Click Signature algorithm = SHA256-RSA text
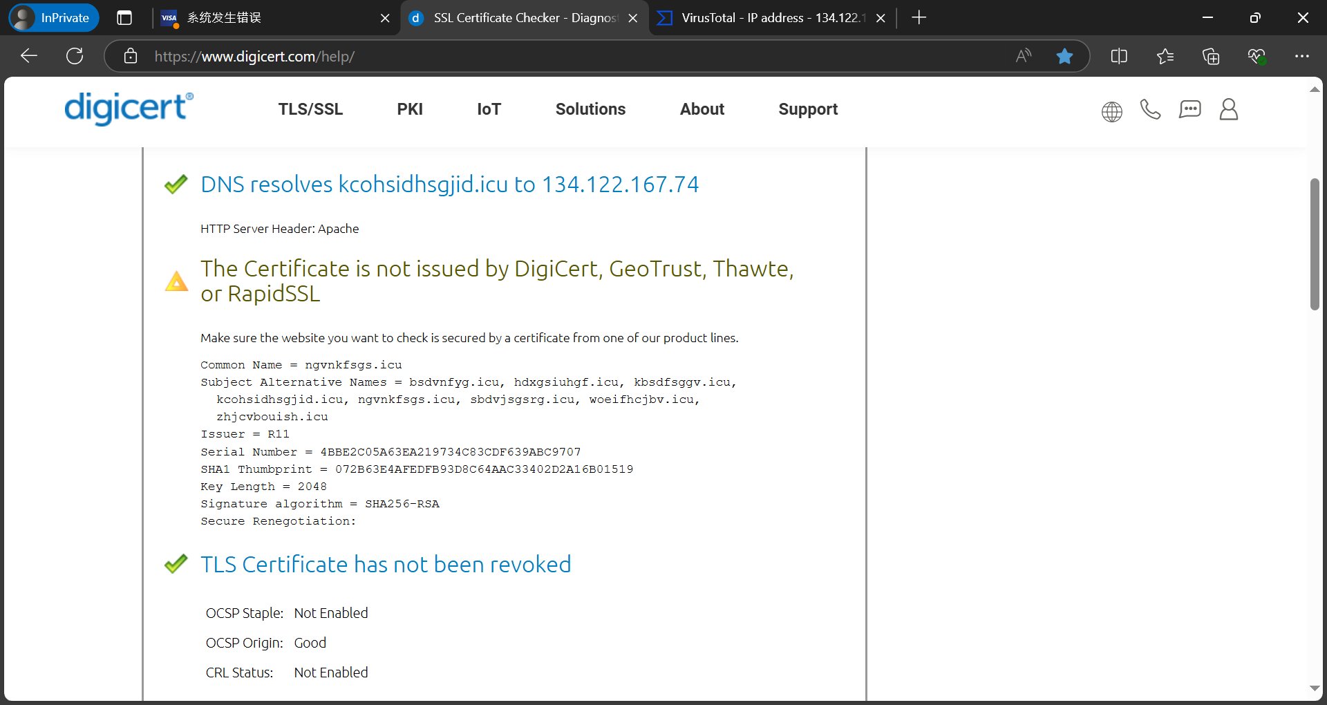Screen dimensions: 1327x705 (x=320, y=504)
